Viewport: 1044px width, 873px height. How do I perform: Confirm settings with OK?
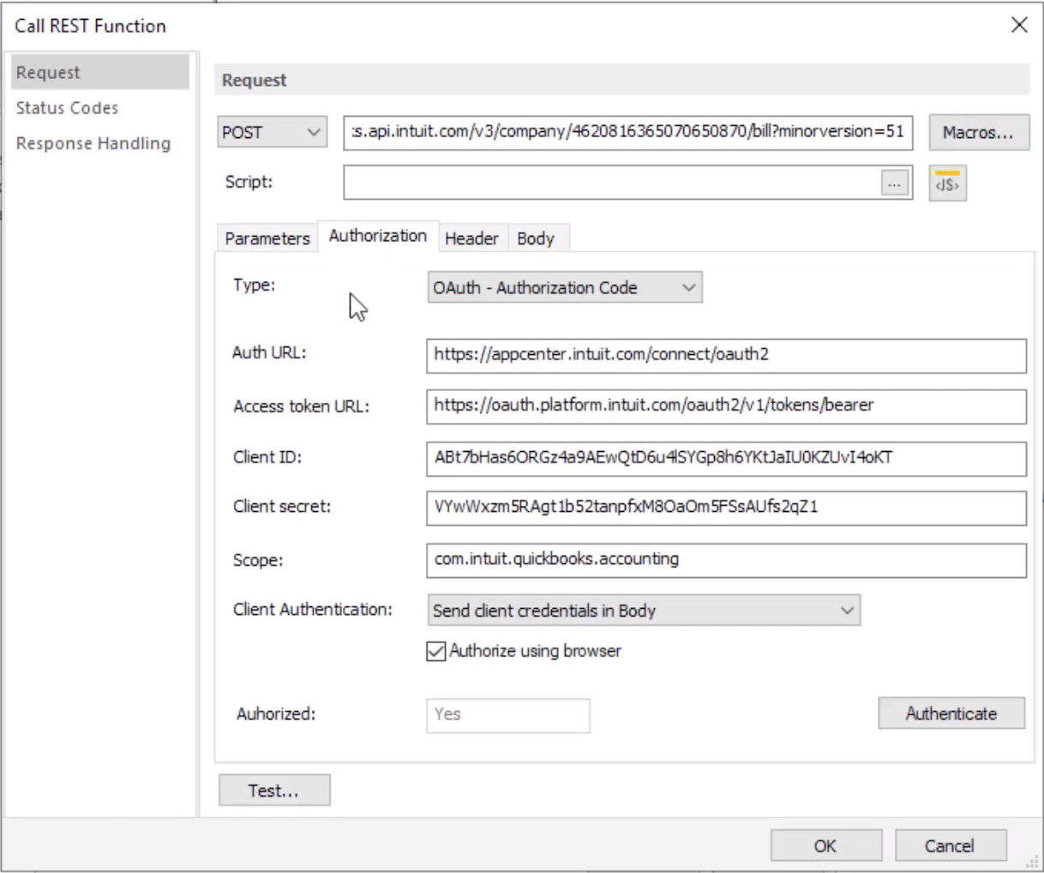pyautogui.click(x=825, y=845)
